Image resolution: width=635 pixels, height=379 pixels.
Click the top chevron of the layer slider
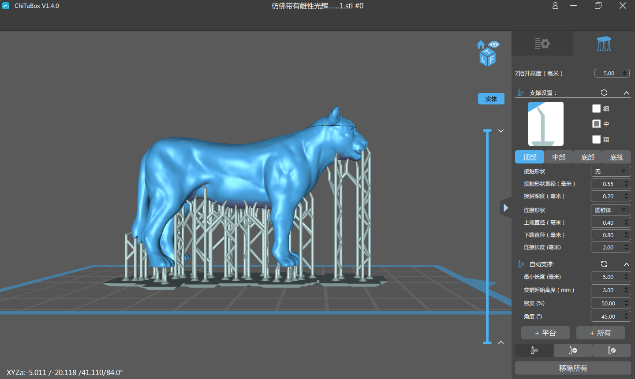[501, 131]
